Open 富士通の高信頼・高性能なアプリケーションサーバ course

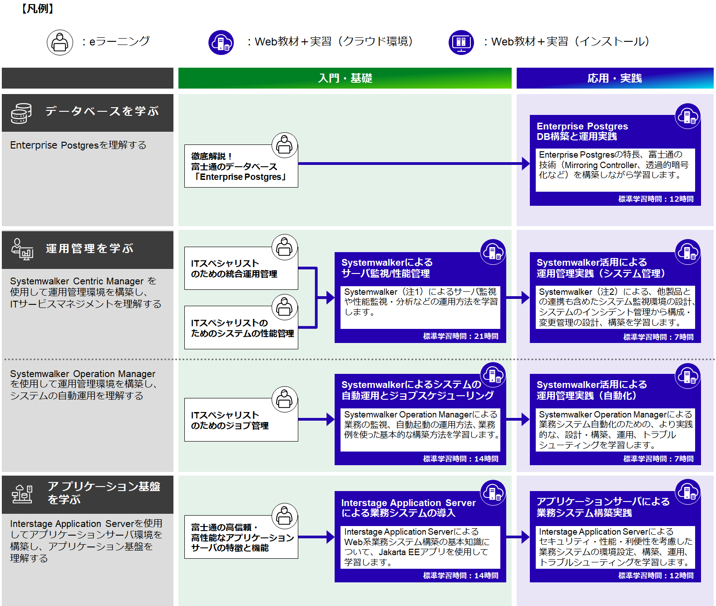coord(241,537)
